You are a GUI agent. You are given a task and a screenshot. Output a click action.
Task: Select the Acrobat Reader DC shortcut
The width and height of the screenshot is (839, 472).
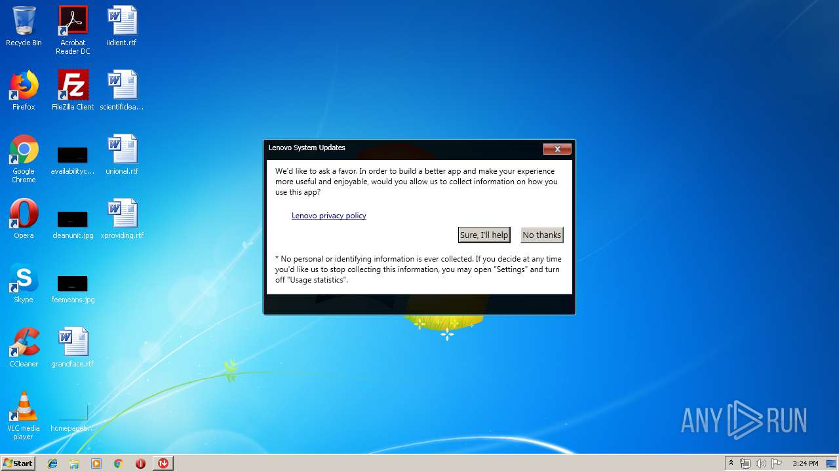(x=73, y=30)
